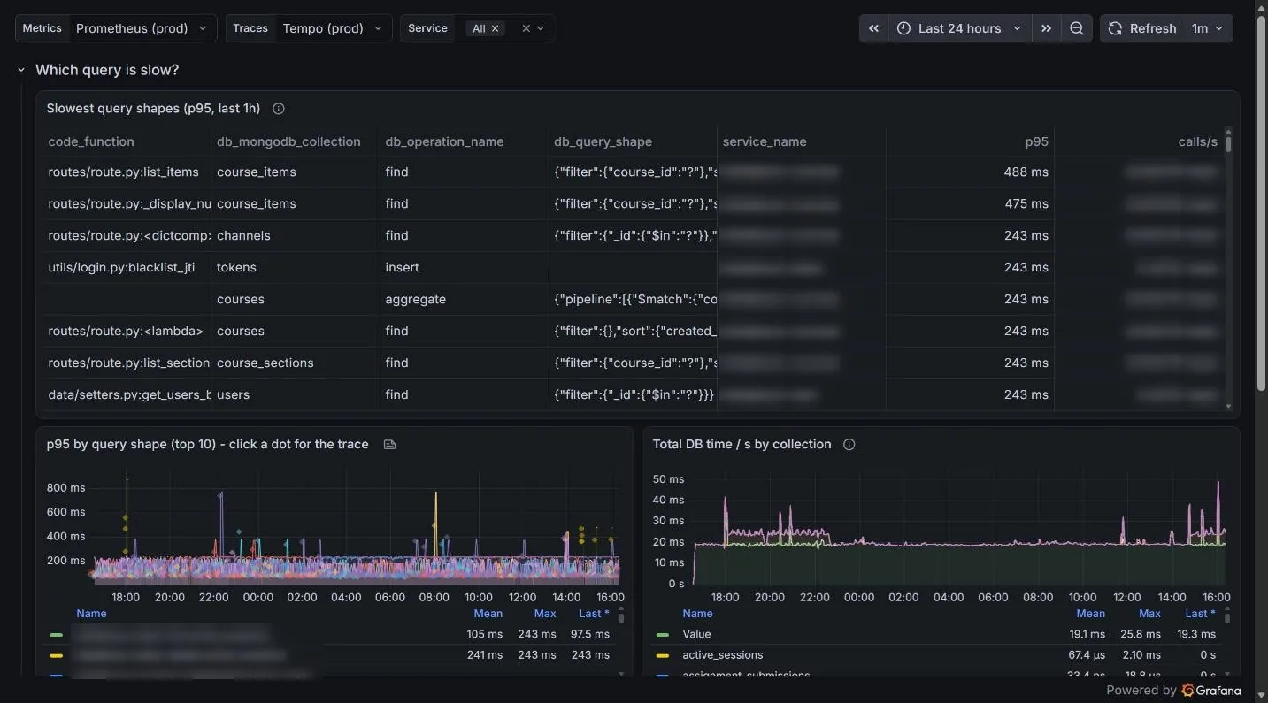The image size is (1268, 703).
Task: Click yellow swatch for active_sessions series
Action: coord(663,656)
